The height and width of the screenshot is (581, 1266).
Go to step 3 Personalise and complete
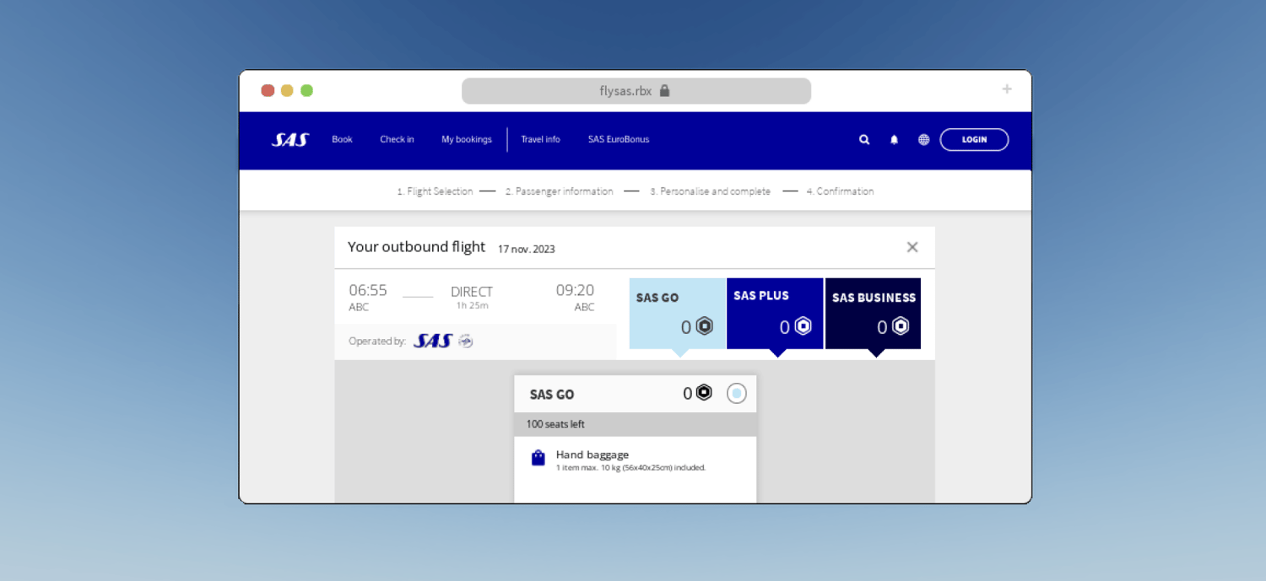click(710, 191)
